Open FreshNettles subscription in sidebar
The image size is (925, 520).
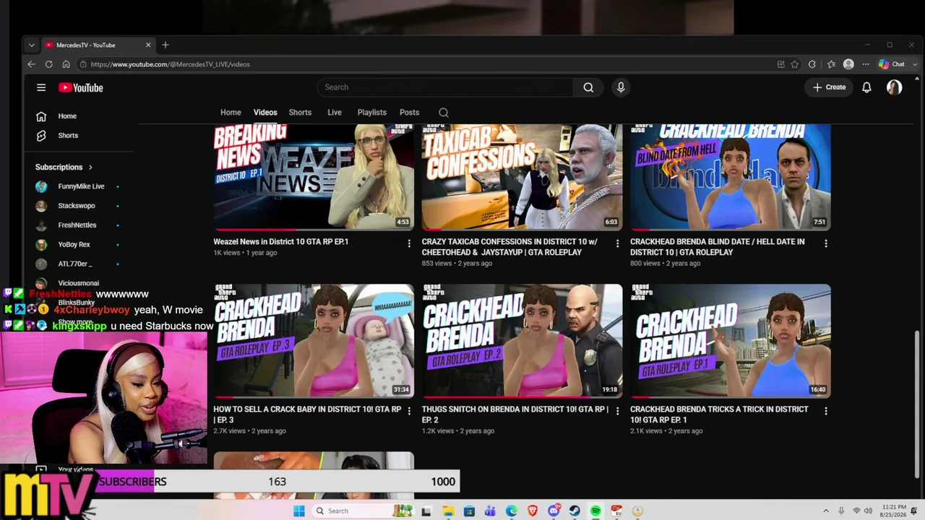click(x=78, y=225)
